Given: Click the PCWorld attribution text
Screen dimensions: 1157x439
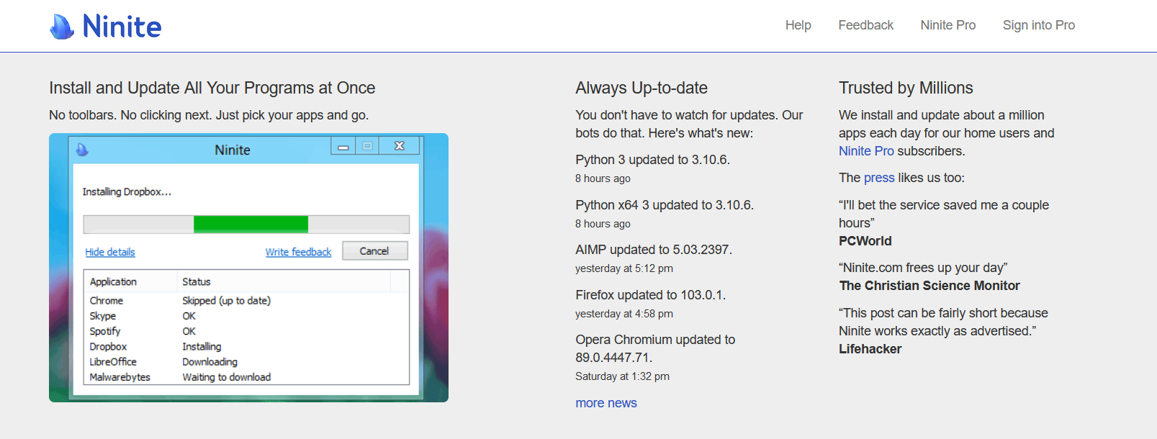Looking at the screenshot, I should coord(865,241).
